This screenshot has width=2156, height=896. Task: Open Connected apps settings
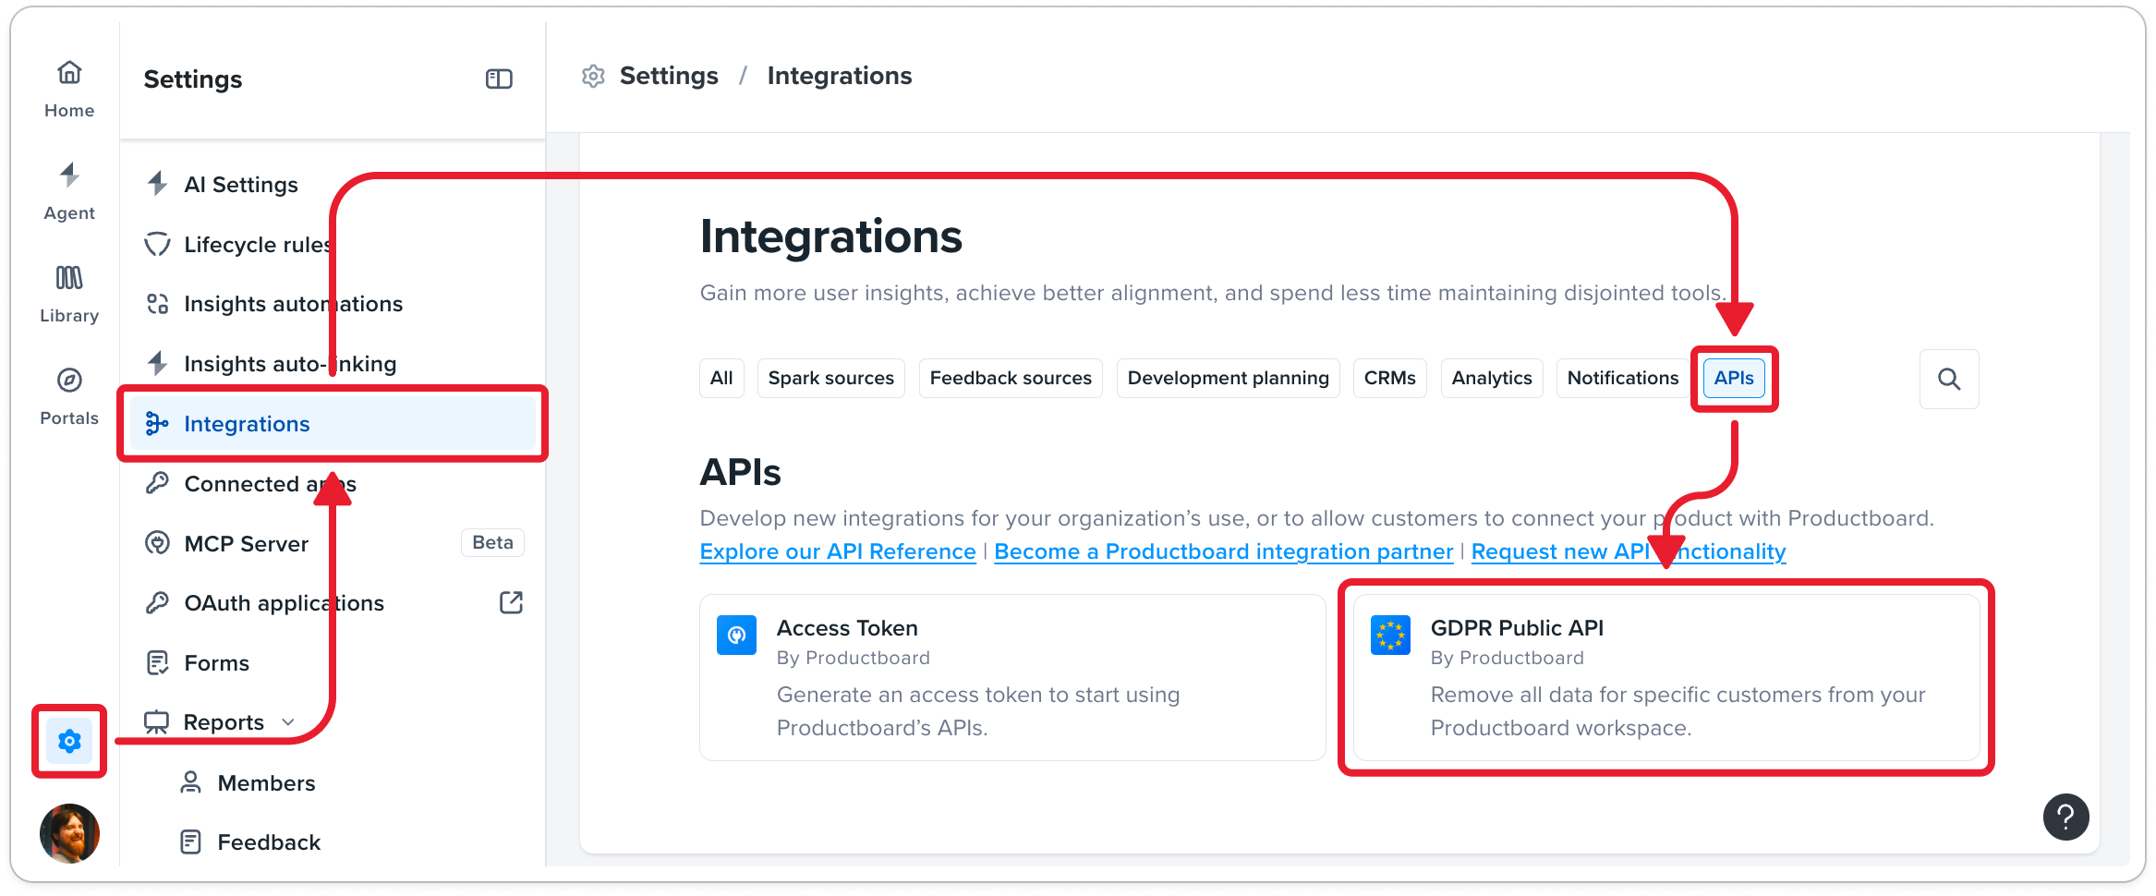tap(333, 484)
